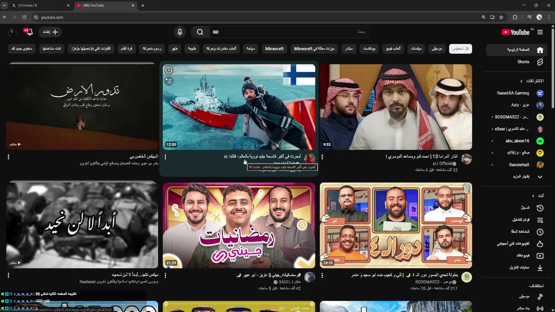Open options menu for Finland icebreaker video
This screenshot has width=555, height=312.
pyautogui.click(x=165, y=157)
